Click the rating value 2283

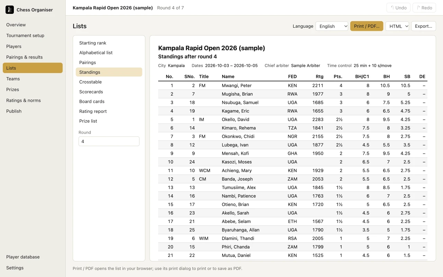pos(318,119)
